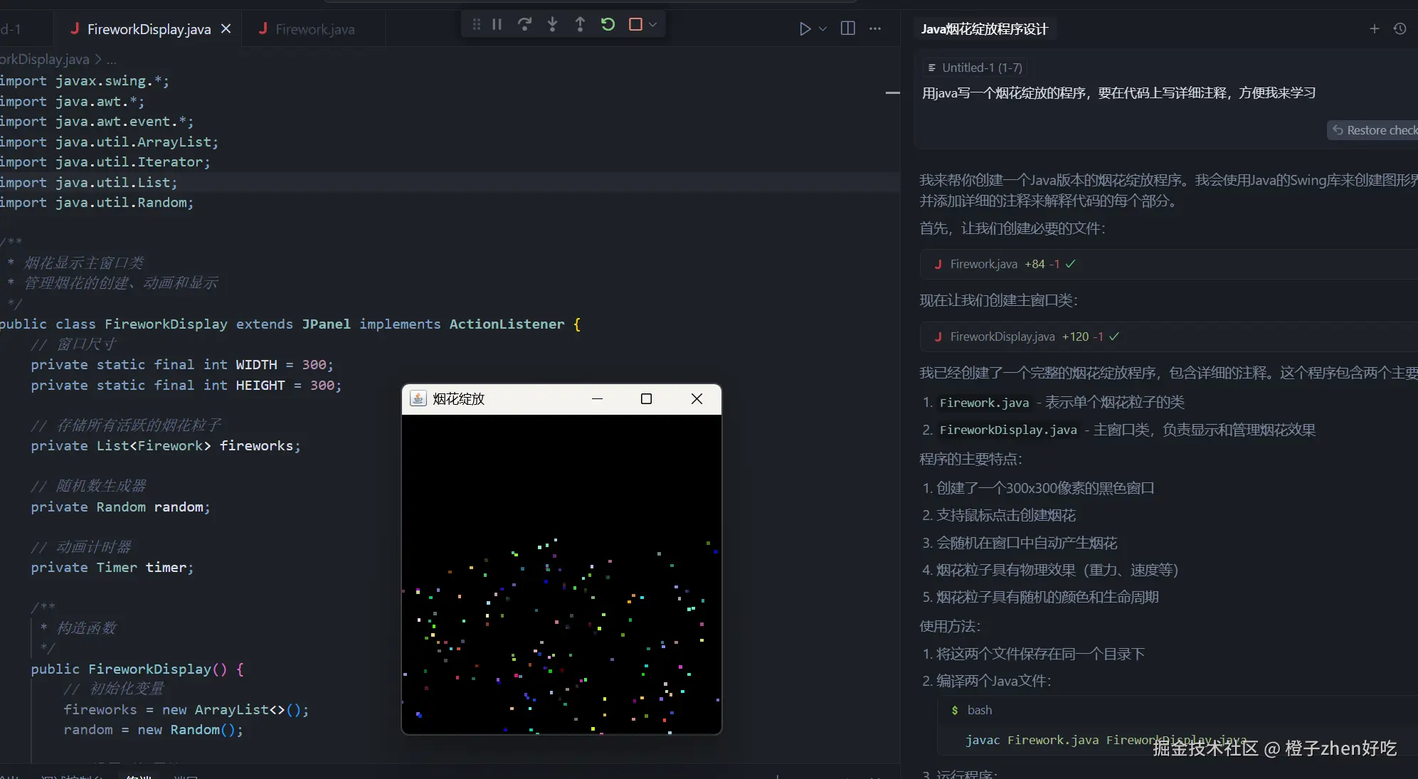Image resolution: width=1418 pixels, height=779 pixels.
Task: Run the Java file with play icon
Action: 805,28
